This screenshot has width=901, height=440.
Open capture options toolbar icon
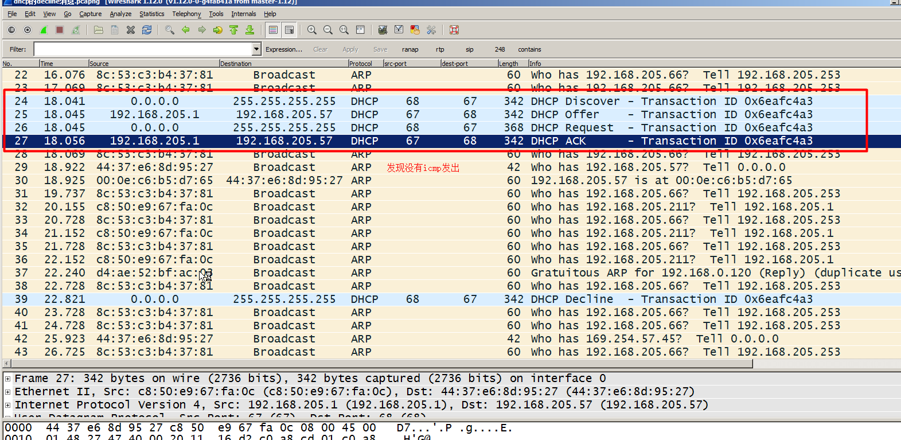pyautogui.click(x=28, y=30)
